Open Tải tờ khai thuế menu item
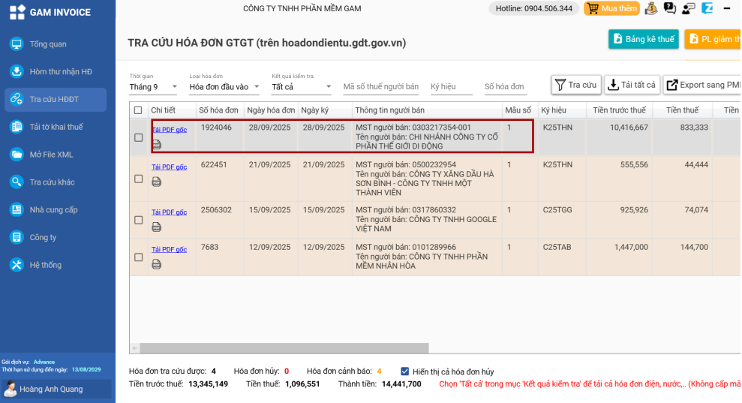742x403 pixels. (56, 127)
